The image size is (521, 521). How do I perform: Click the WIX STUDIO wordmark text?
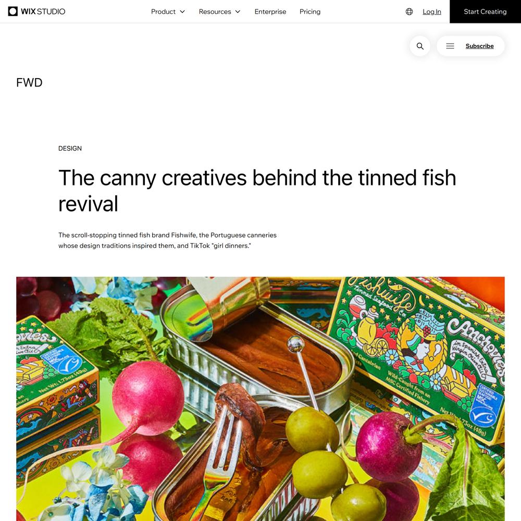tap(43, 11)
